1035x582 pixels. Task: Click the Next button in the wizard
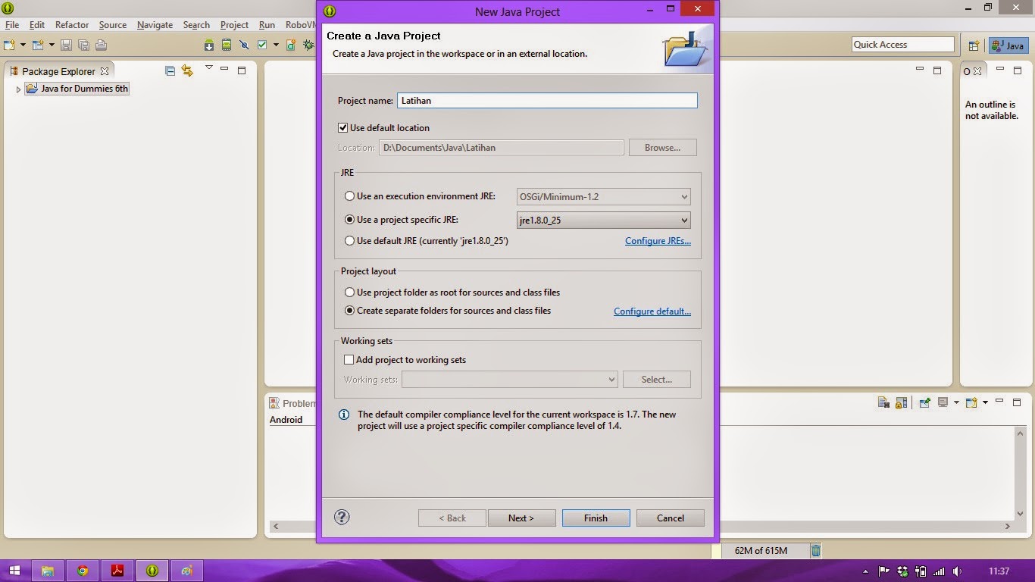pos(521,518)
